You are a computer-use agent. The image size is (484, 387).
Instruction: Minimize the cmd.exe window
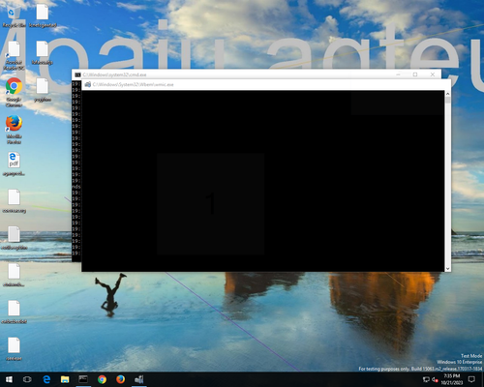398,74
